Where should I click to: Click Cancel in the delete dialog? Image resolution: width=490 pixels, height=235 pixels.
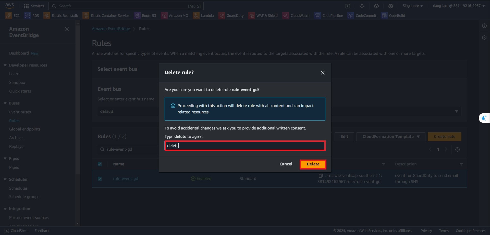pos(286,164)
